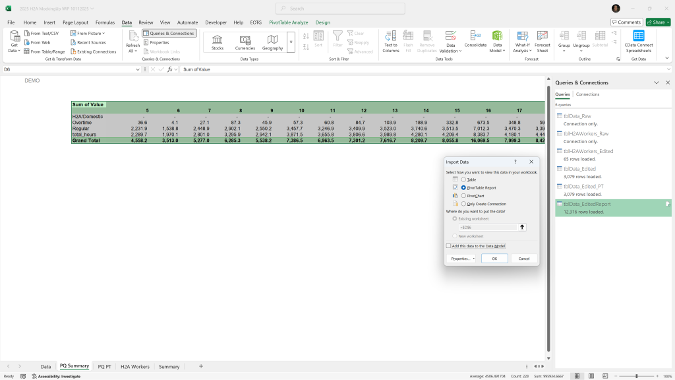
Task: Open What-If Analysis
Action: click(522, 42)
